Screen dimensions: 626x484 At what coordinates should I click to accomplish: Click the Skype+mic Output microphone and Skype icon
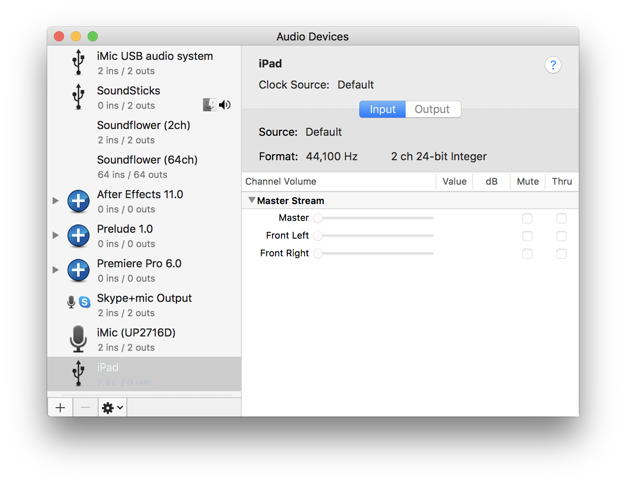79,302
